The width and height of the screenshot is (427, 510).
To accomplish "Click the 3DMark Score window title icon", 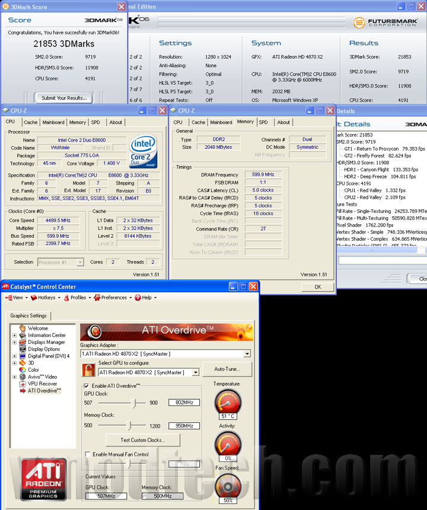I will (5, 7).
